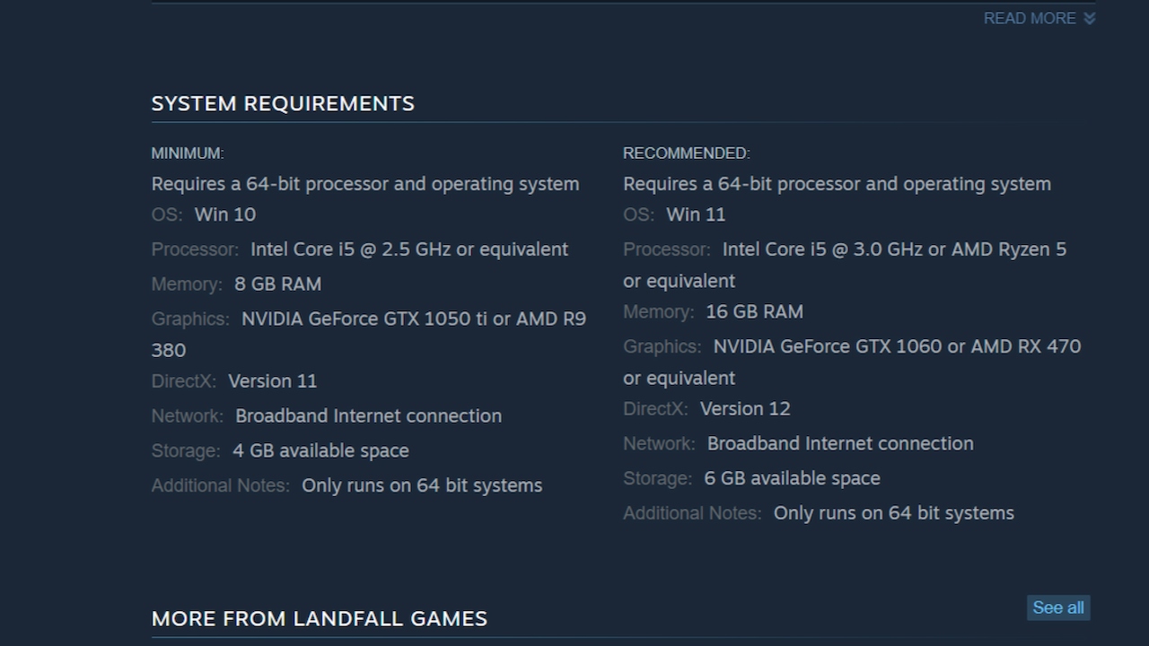Screen dimensions: 1149x646
Task: Select the MINIMUM column label
Action: click(x=188, y=153)
